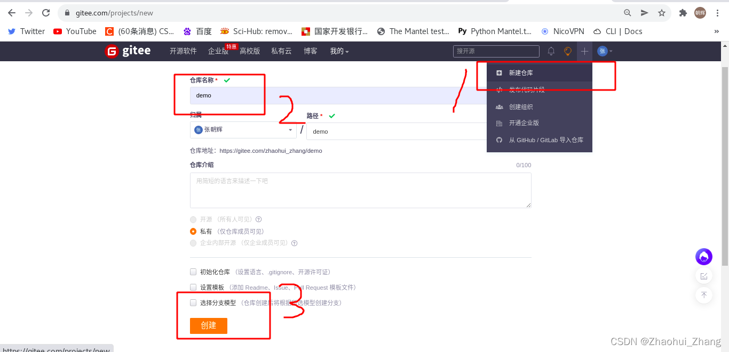
Task: Select the 企业内部开源 radio button
Action: [193, 243]
